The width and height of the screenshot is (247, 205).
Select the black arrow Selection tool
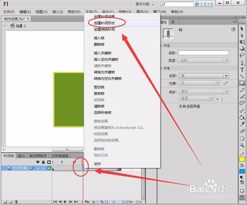[242, 29]
